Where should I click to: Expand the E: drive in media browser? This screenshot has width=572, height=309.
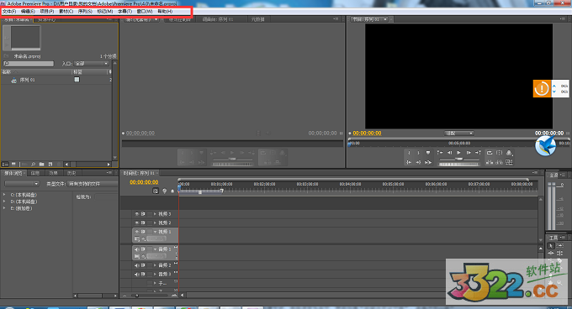point(4,208)
